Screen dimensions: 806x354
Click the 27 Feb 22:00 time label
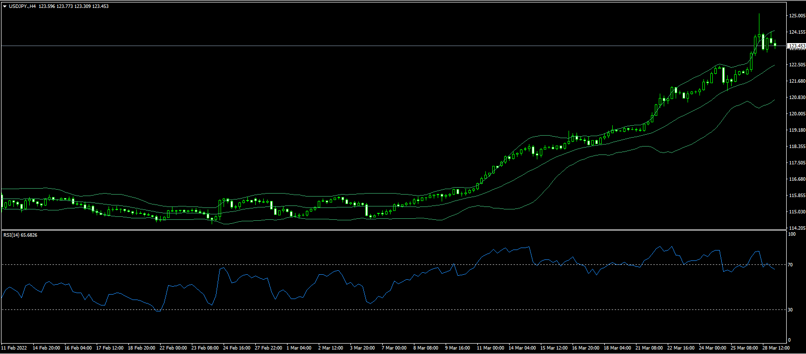268,348
